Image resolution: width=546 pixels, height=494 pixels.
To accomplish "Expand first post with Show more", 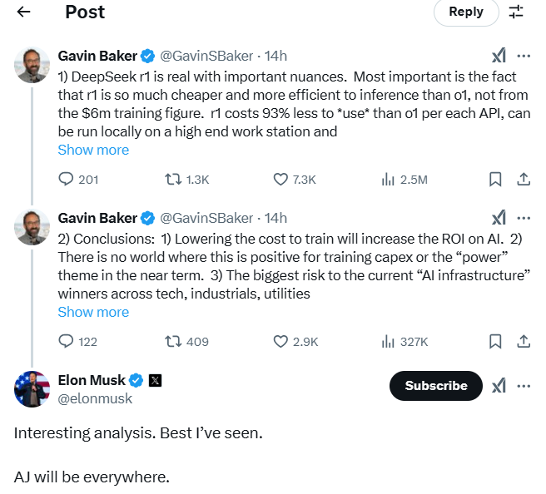I will 93,150.
